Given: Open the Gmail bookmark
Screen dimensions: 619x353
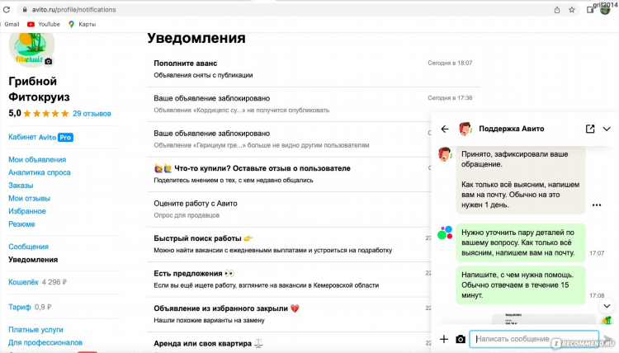Looking at the screenshot, I should tap(12, 25).
